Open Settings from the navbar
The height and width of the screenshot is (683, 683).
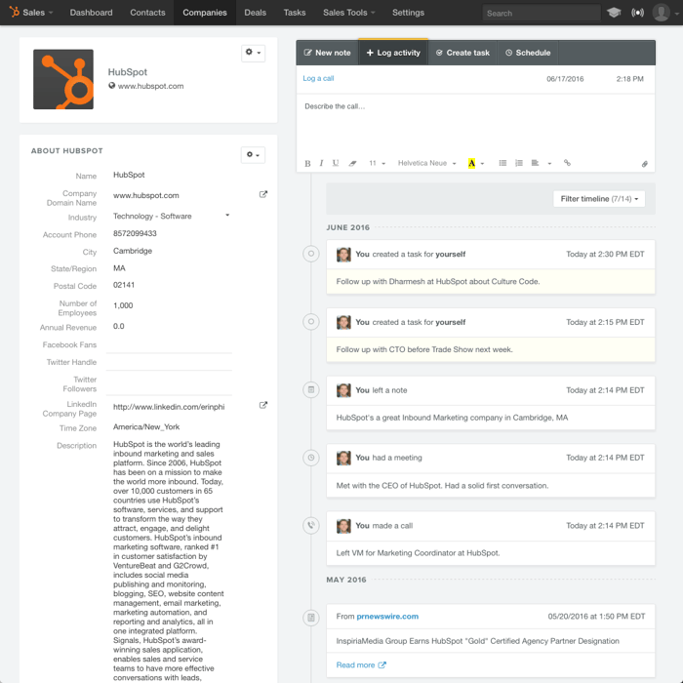click(408, 13)
